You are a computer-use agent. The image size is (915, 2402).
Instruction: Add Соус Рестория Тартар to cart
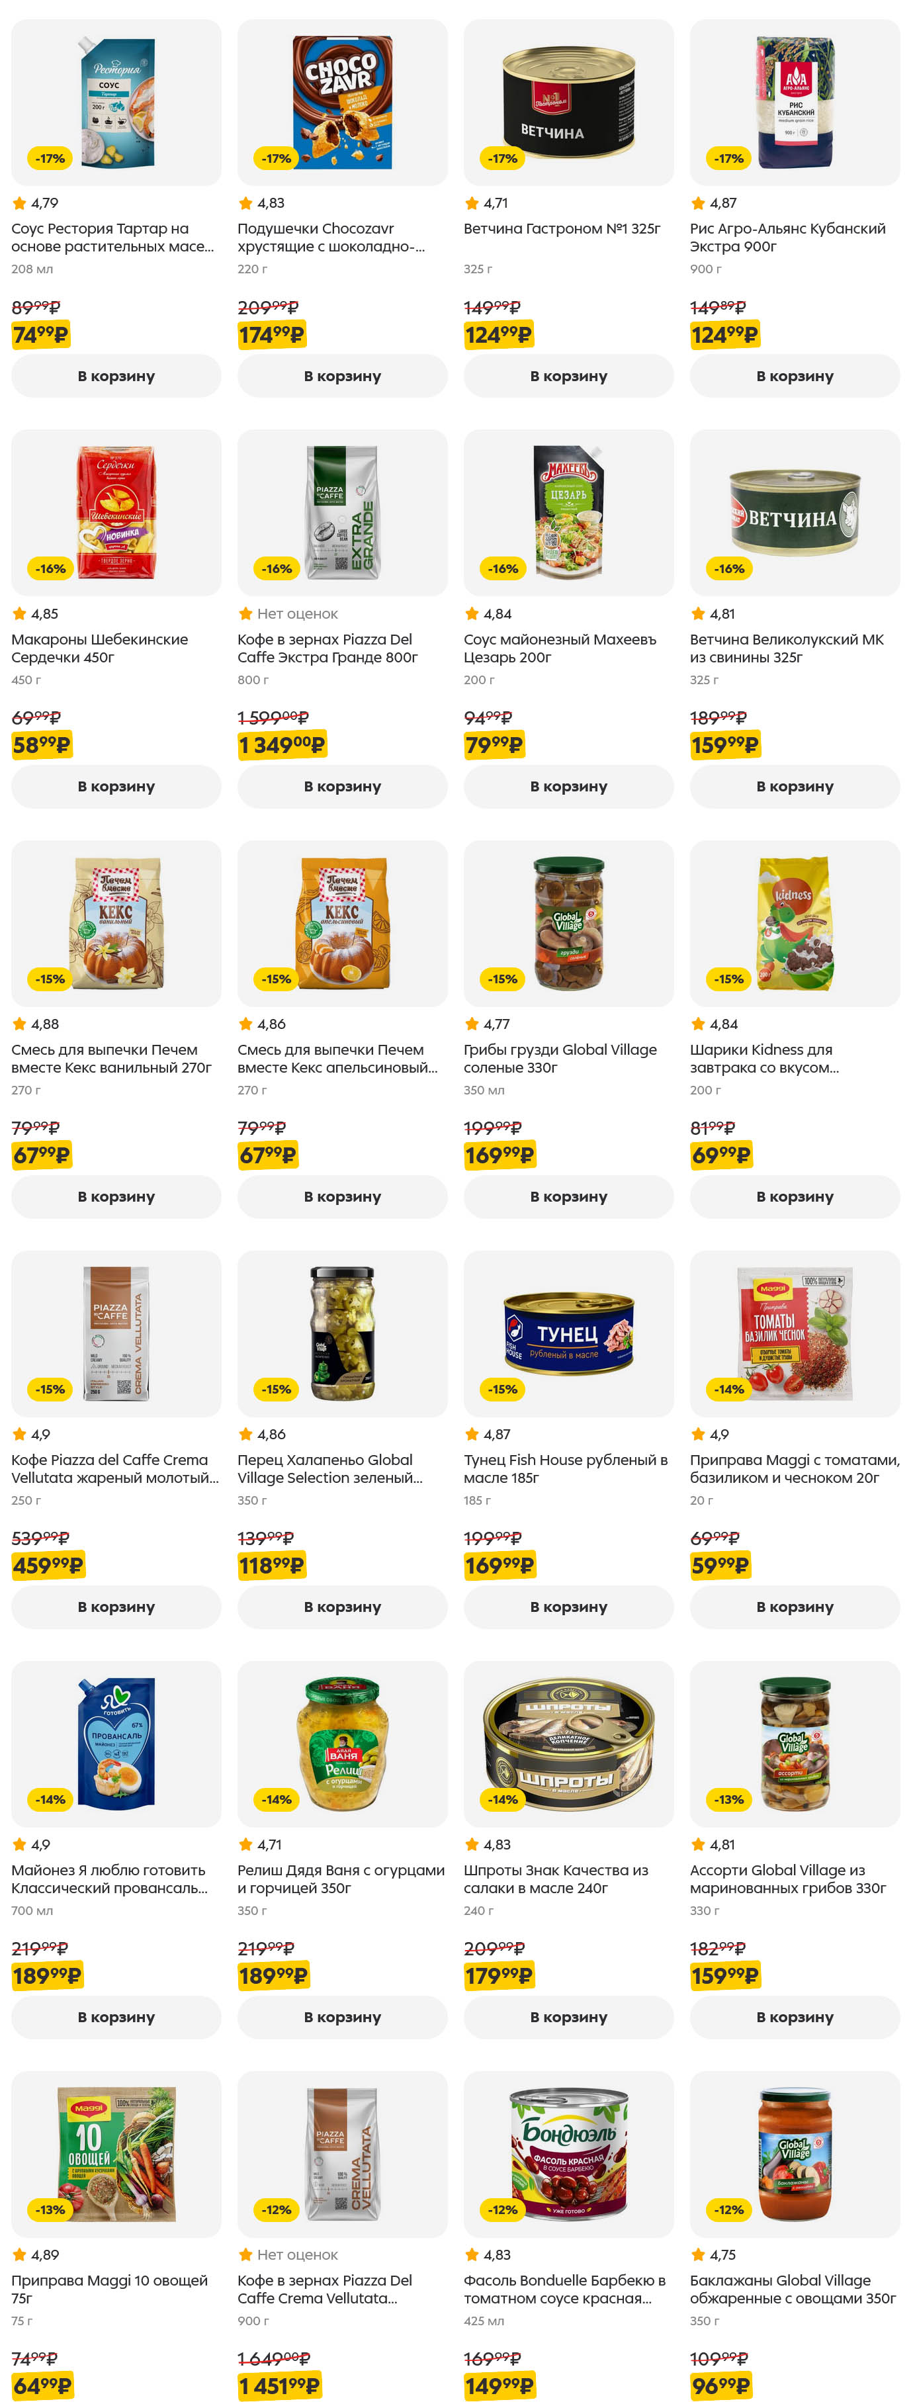(x=116, y=376)
